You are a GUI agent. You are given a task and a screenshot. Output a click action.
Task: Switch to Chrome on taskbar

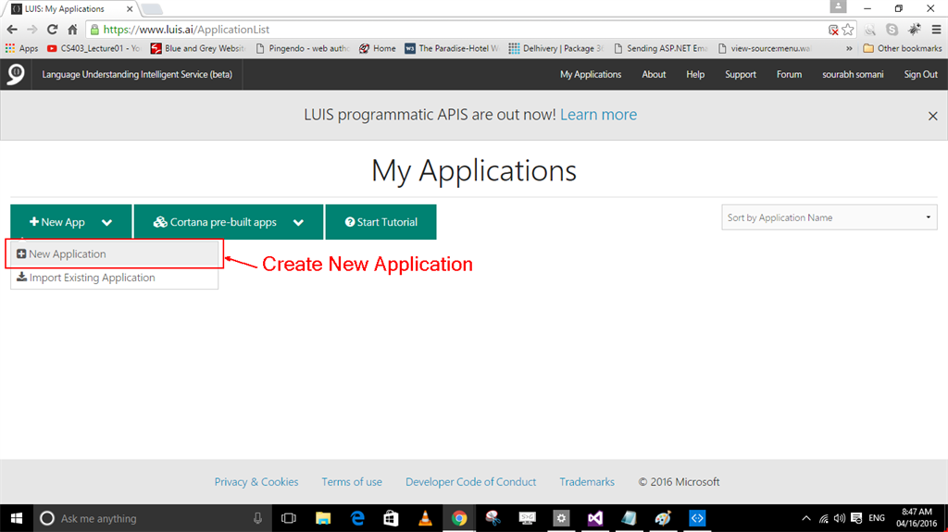[x=459, y=518]
